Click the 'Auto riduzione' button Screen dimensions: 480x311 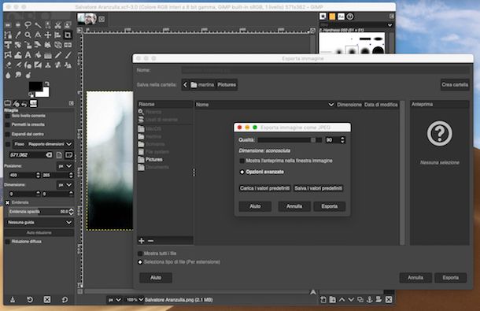39,233
